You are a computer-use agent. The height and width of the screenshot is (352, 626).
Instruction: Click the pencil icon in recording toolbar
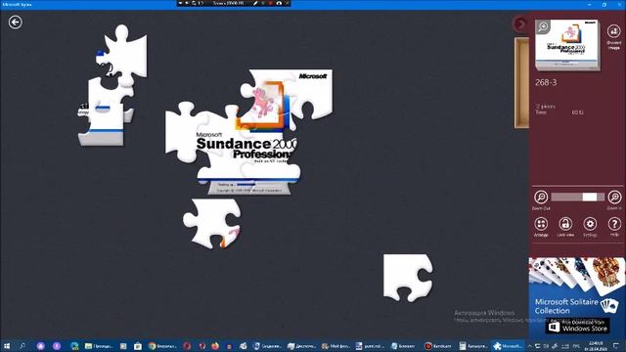click(255, 3)
